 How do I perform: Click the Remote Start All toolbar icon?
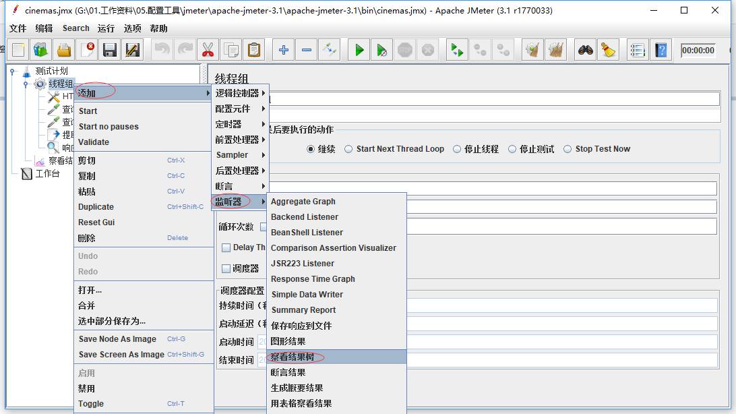pyautogui.click(x=457, y=50)
